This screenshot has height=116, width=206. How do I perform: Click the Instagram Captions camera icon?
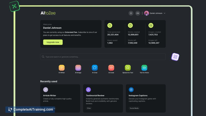click(x=131, y=90)
